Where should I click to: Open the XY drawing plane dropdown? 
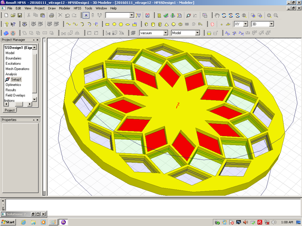(245, 24)
